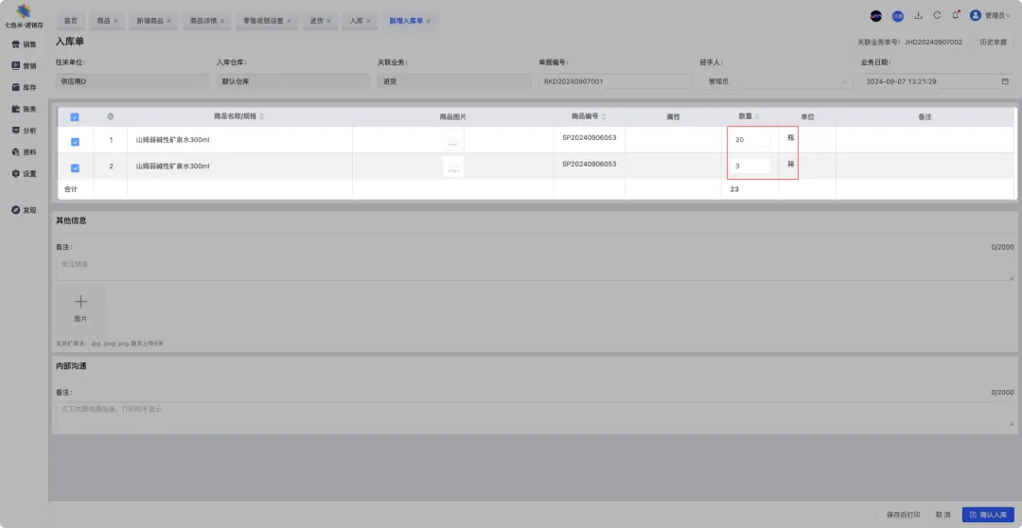
Task: Open 设置 in the left sidebar
Action: (25, 173)
